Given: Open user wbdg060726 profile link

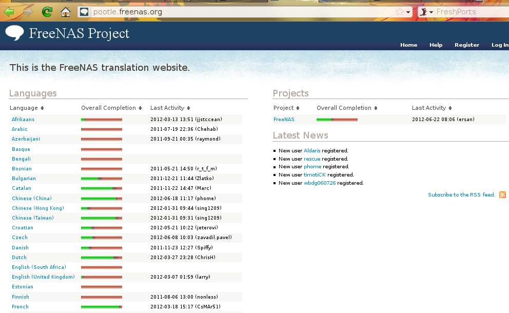Looking at the screenshot, I should (320, 183).
